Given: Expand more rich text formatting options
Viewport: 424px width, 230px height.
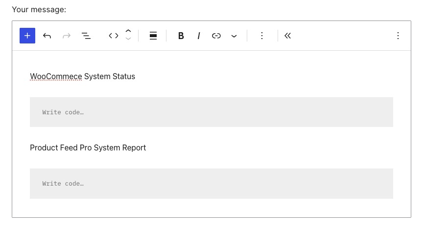Looking at the screenshot, I should (x=234, y=36).
